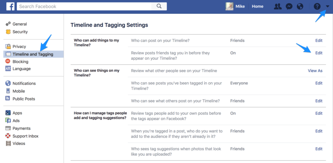The height and width of the screenshot is (163, 333).
Task: Click Mike's profile picture thumbnail
Action: point(229,6)
